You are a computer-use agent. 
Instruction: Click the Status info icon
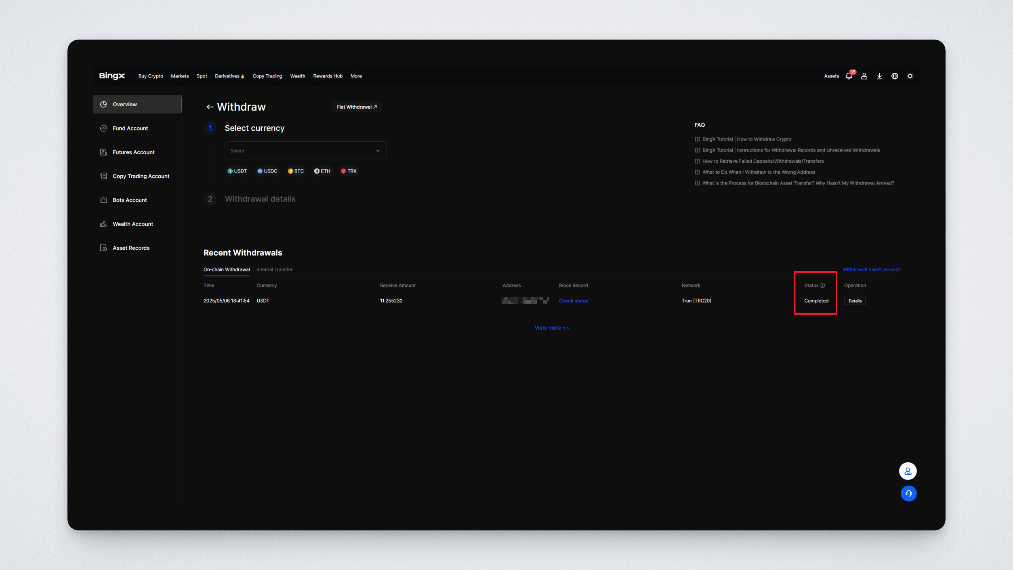pyautogui.click(x=822, y=285)
